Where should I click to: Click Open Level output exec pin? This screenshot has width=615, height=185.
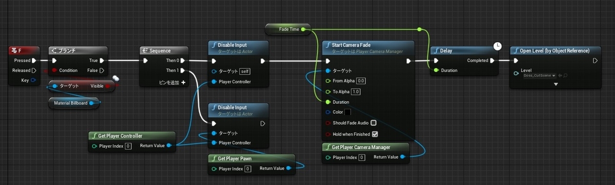point(595,60)
